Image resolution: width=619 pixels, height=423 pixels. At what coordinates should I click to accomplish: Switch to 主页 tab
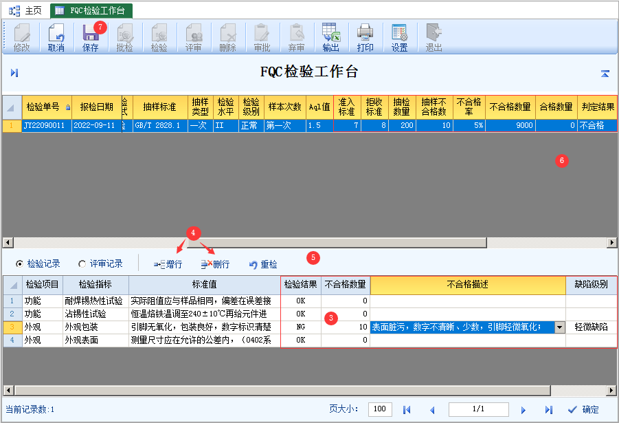tap(25, 11)
